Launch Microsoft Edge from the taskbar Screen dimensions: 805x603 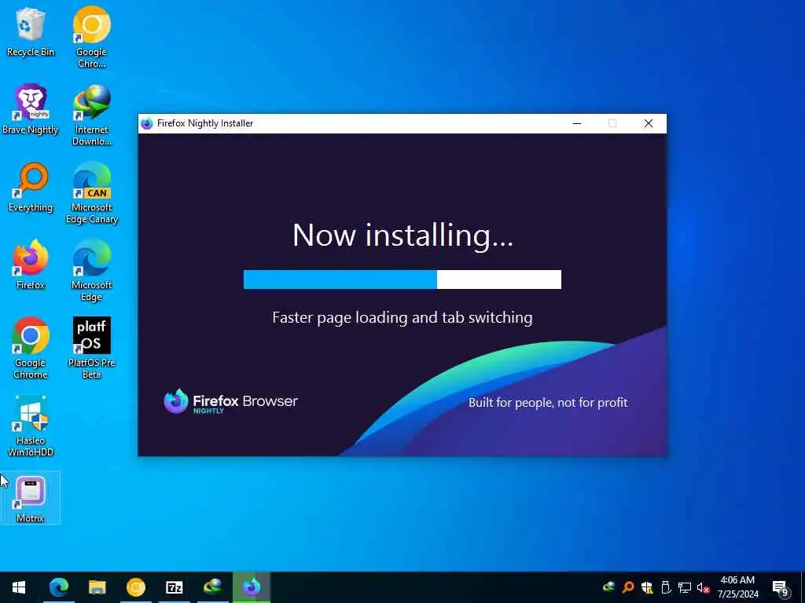click(x=58, y=587)
